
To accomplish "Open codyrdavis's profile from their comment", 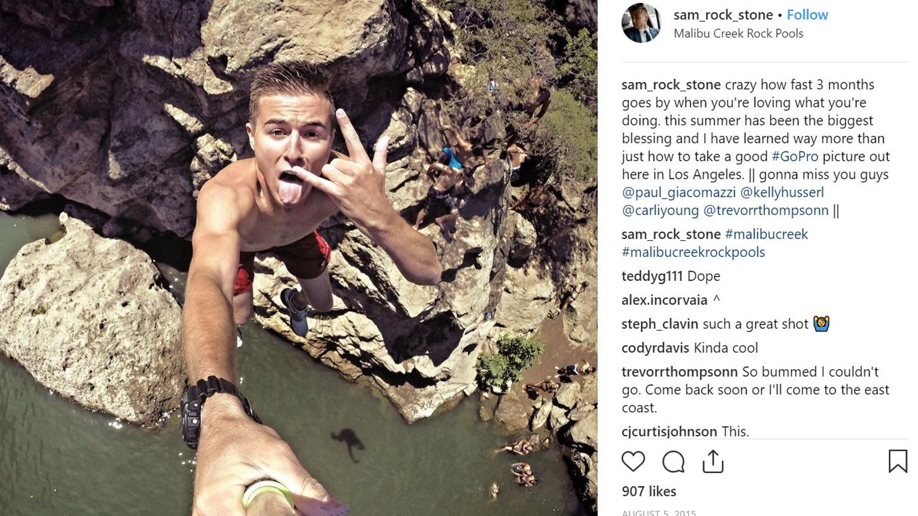I will tap(654, 348).
